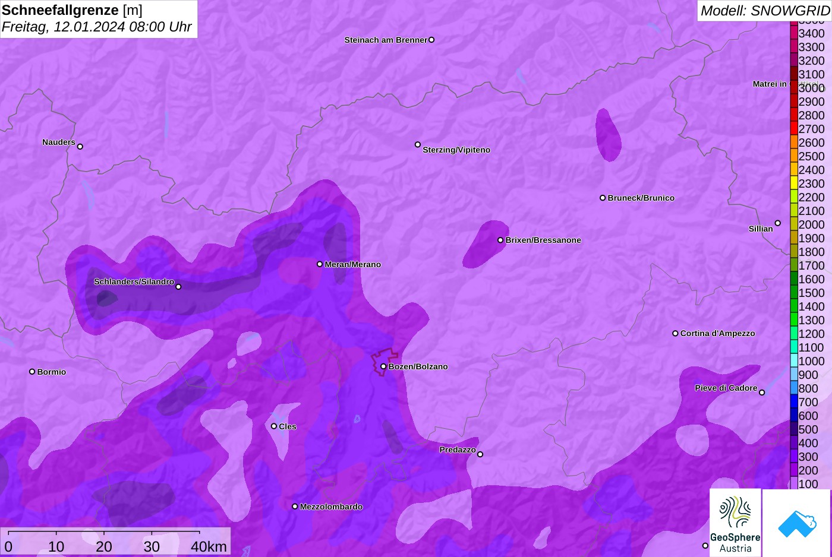Click the Meran/Merano marker dot

[320, 264]
